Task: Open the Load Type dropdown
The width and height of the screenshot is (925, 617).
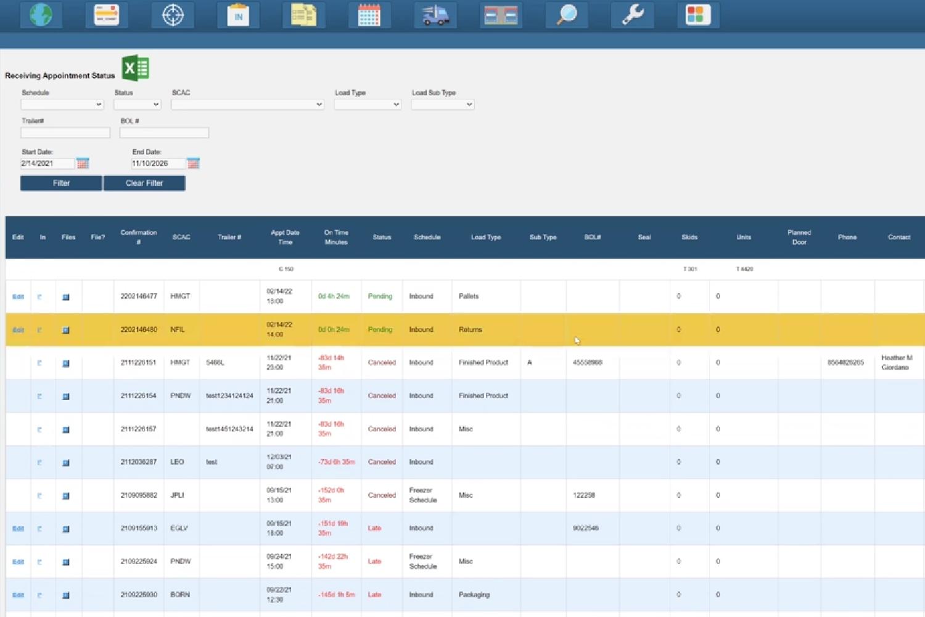Action: click(367, 104)
